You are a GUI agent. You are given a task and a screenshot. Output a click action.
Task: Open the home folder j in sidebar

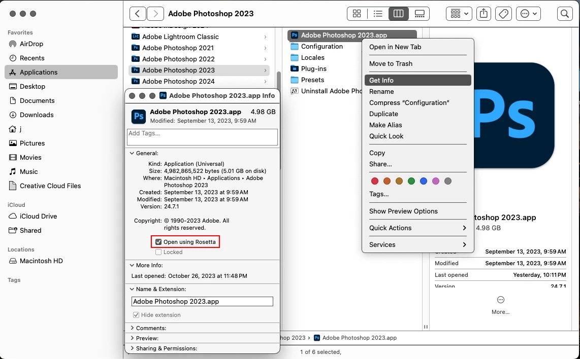[x=61, y=129]
